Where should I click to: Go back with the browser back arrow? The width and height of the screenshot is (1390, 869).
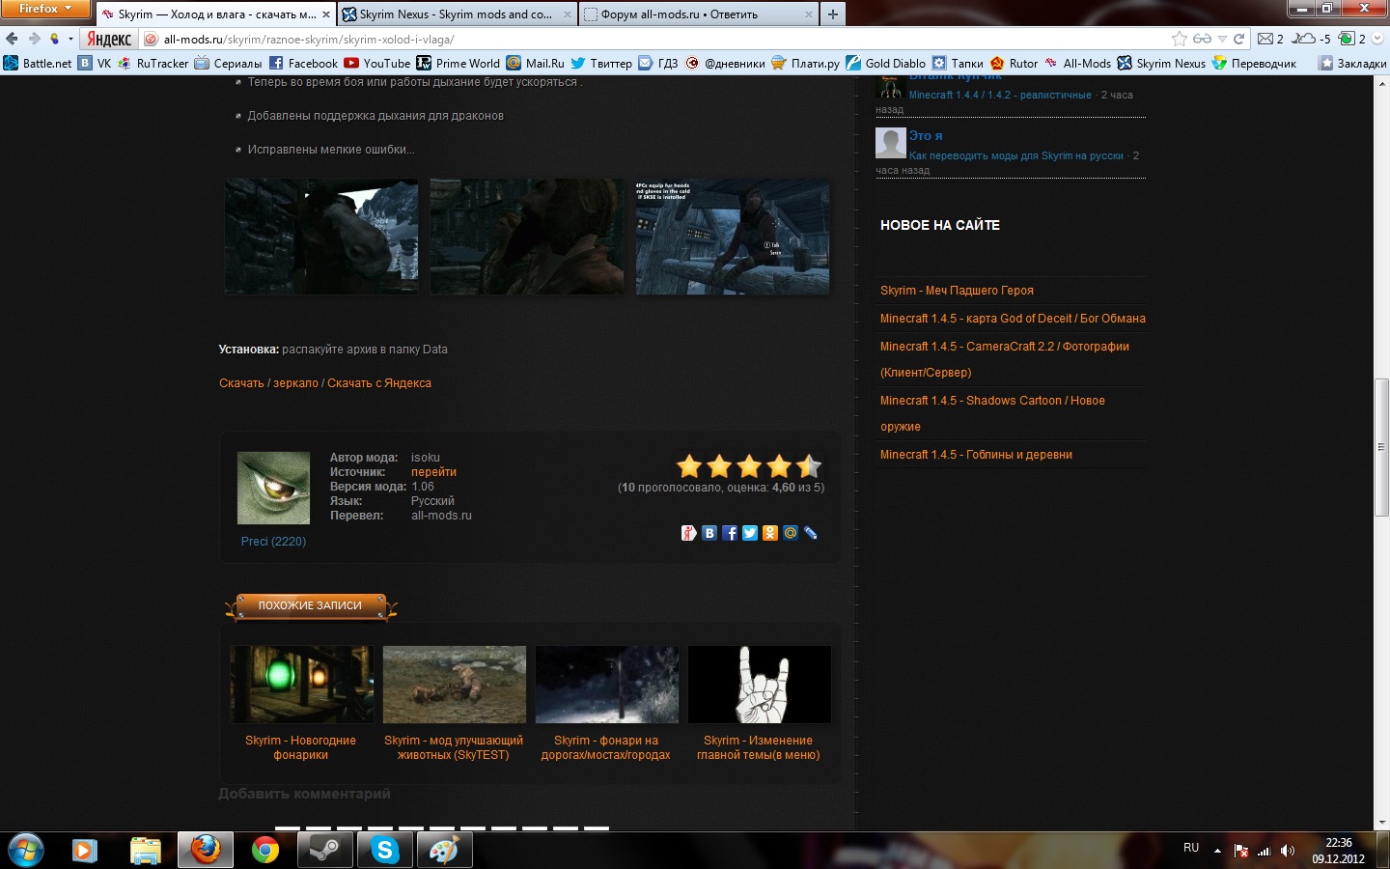click(x=12, y=39)
